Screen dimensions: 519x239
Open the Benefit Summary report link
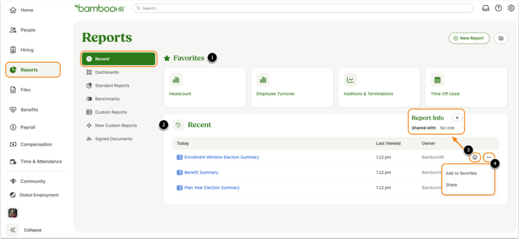click(202, 172)
